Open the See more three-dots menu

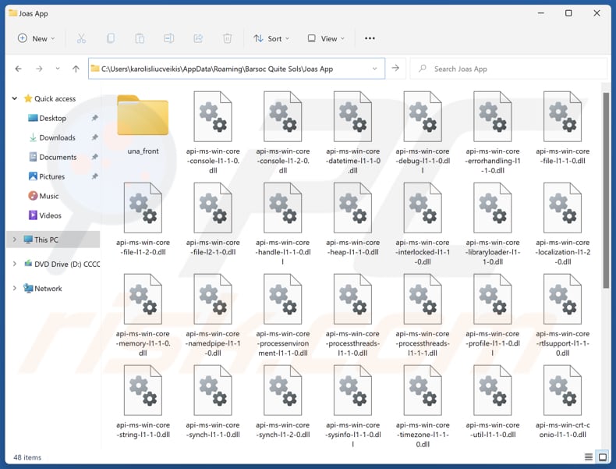point(370,38)
